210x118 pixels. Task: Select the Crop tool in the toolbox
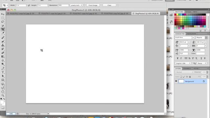coord(3,29)
